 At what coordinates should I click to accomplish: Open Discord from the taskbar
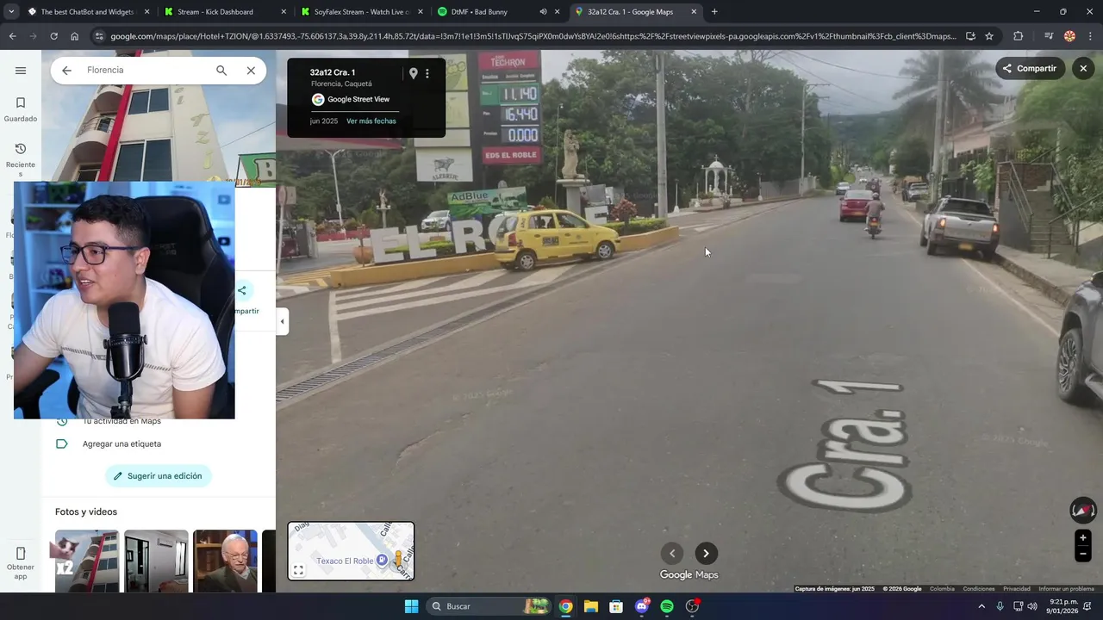coord(642,606)
